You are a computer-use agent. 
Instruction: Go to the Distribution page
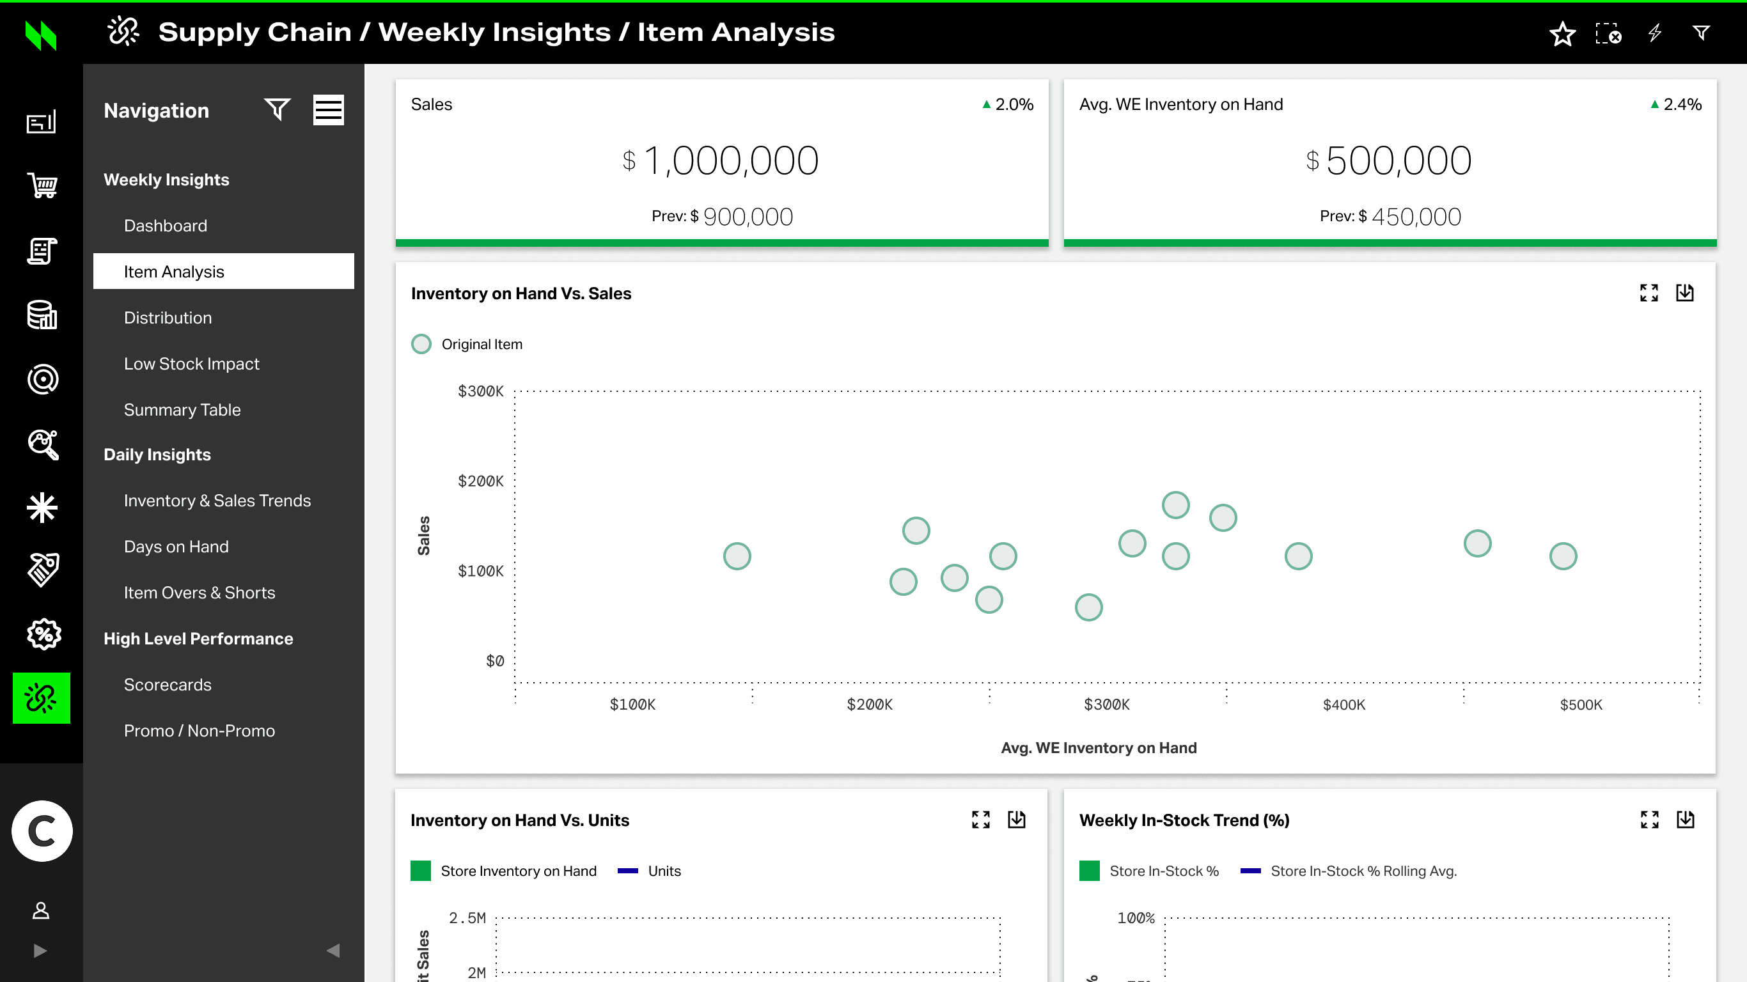[x=168, y=317]
